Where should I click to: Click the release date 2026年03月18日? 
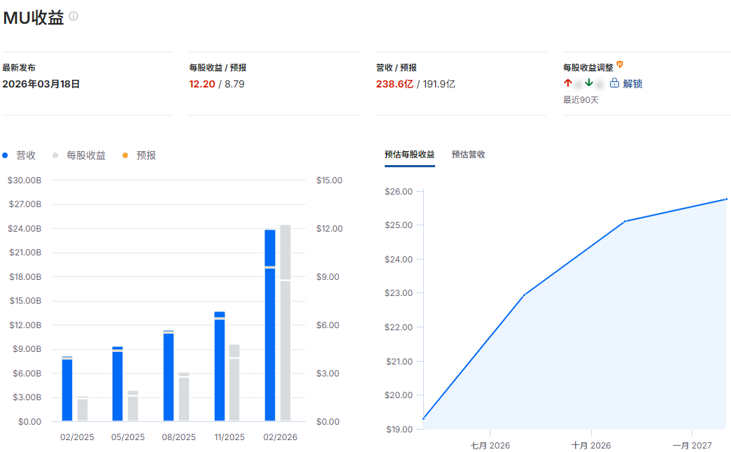click(x=41, y=84)
